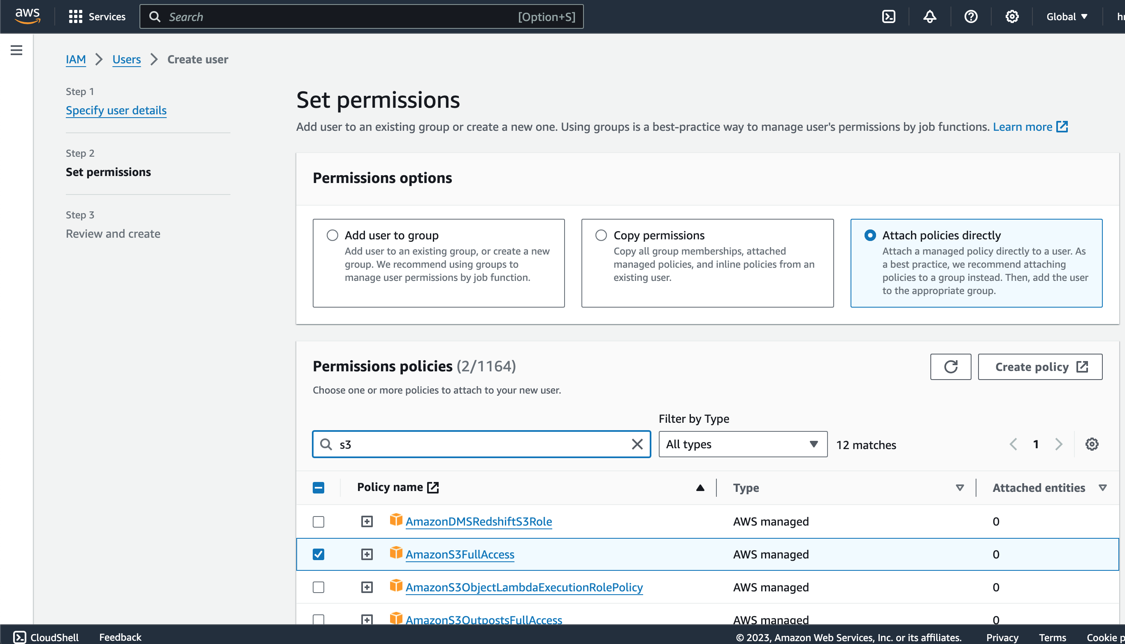Expand AmazonS3OutpostsFullAccess policy details
Image resolution: width=1125 pixels, height=644 pixels.
(367, 620)
